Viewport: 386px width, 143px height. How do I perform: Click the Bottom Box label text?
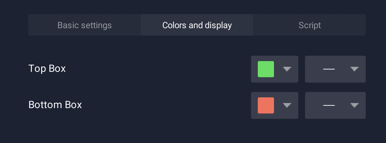pyautogui.click(x=55, y=105)
